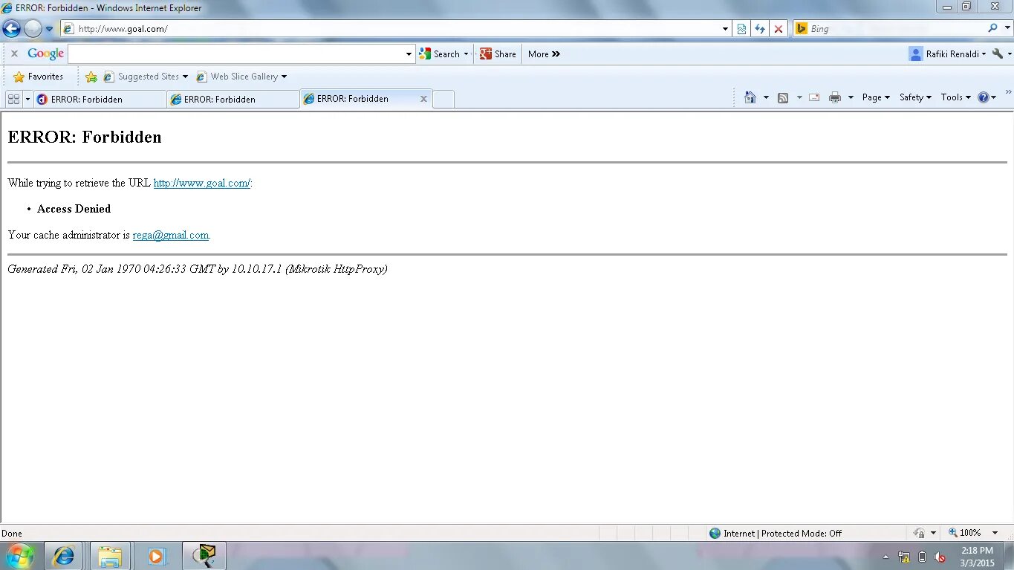
Task: Click the Google Toolbar search input field
Action: pyautogui.click(x=235, y=54)
